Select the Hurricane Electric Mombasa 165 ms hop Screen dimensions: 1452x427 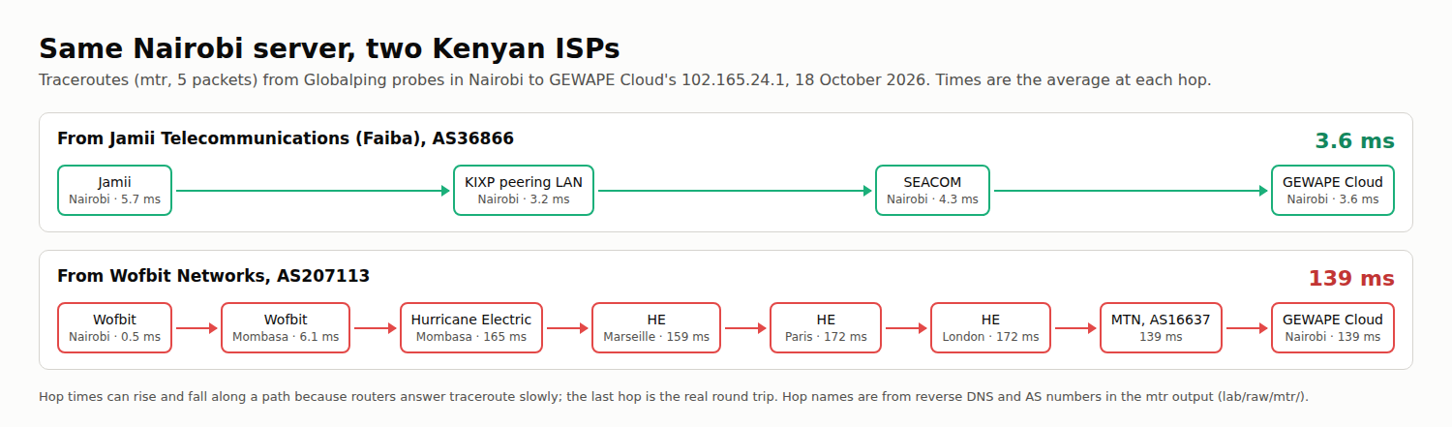point(471,327)
